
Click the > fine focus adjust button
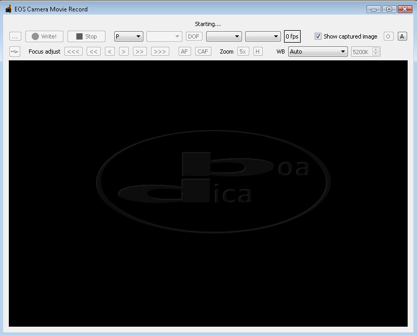124,51
